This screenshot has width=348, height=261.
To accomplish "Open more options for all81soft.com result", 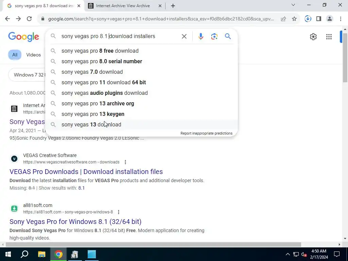I will point(119,212).
